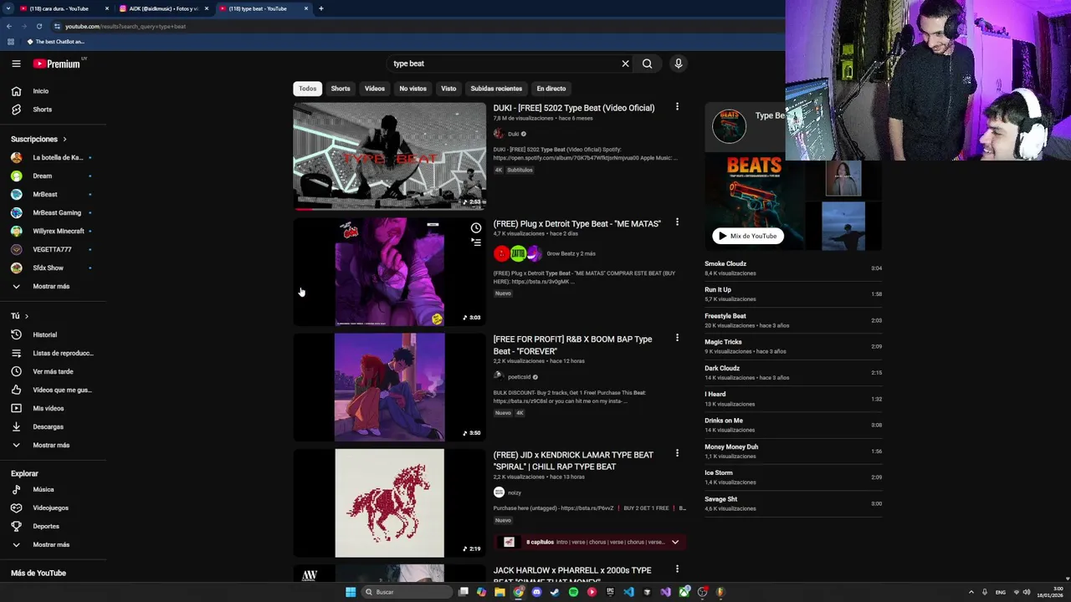Play Smoke Cloudz from the mix list
1071x602 pixels.
(x=793, y=268)
